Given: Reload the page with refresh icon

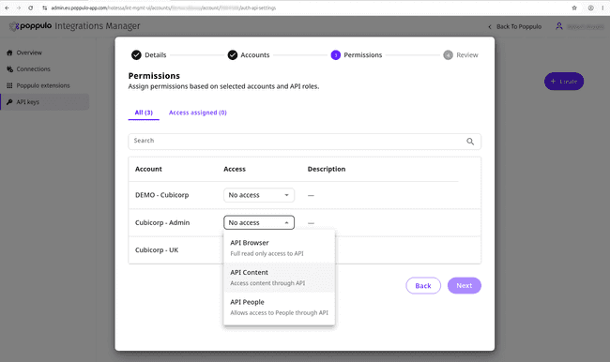Looking at the screenshot, I should 31,8.
